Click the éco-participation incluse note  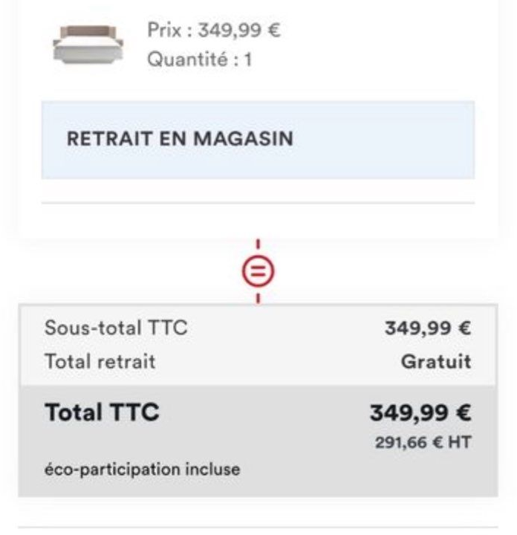[143, 470]
